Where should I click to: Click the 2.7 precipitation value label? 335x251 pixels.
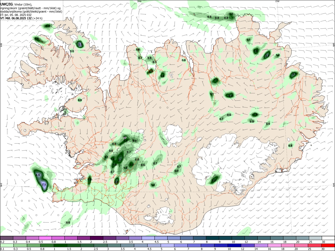tap(120, 160)
